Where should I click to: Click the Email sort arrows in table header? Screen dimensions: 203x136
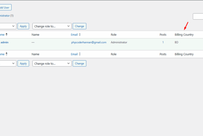coord(80,35)
